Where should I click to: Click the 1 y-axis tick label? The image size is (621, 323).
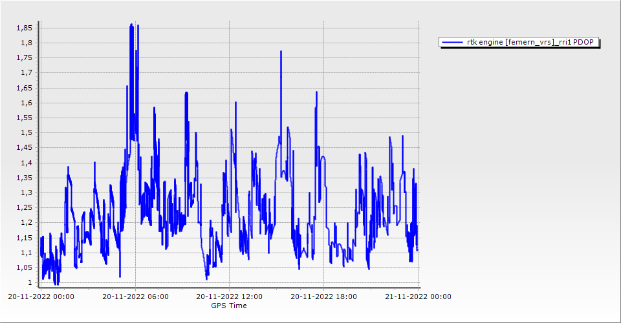tap(29, 283)
